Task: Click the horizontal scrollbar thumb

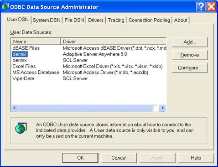Action: (x=86, y=108)
